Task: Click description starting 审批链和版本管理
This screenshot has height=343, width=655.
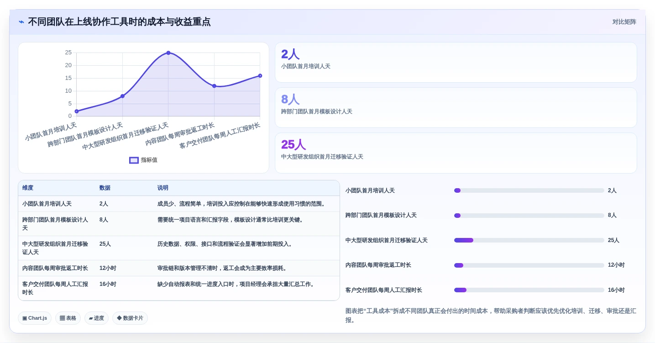Action: (x=223, y=269)
